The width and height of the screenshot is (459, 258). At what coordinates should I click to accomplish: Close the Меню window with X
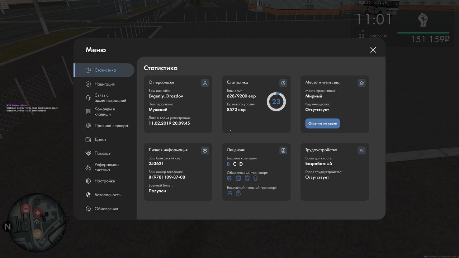[x=373, y=50]
